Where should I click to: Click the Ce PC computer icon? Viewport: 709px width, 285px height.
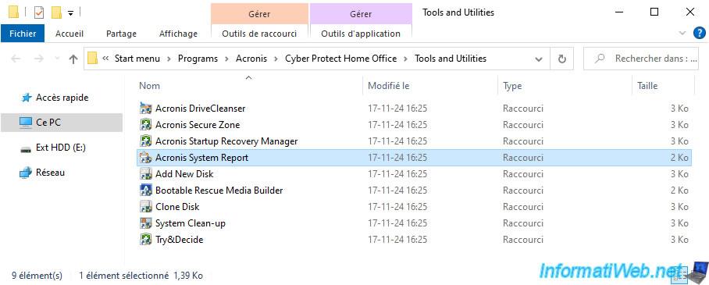coord(25,122)
